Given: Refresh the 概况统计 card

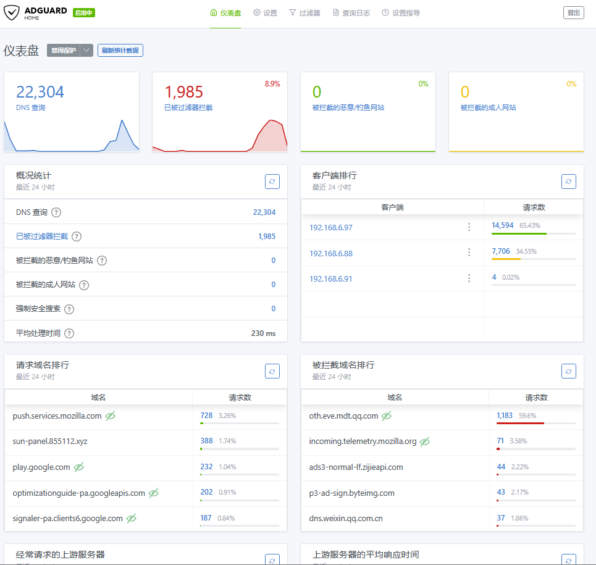Looking at the screenshot, I should (x=272, y=181).
